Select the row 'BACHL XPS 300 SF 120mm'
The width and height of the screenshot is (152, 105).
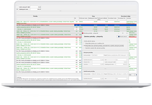pos(49,40)
